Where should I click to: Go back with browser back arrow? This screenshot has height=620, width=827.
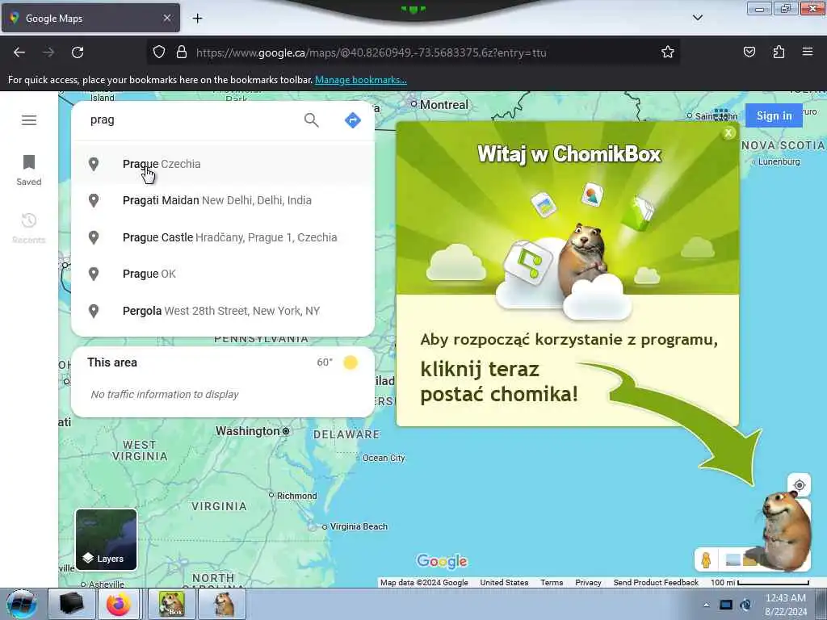point(19,52)
